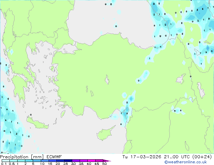Click the 35–40 mm magenta legend swatch
The width and height of the screenshot is (214, 165).
click(x=83, y=161)
